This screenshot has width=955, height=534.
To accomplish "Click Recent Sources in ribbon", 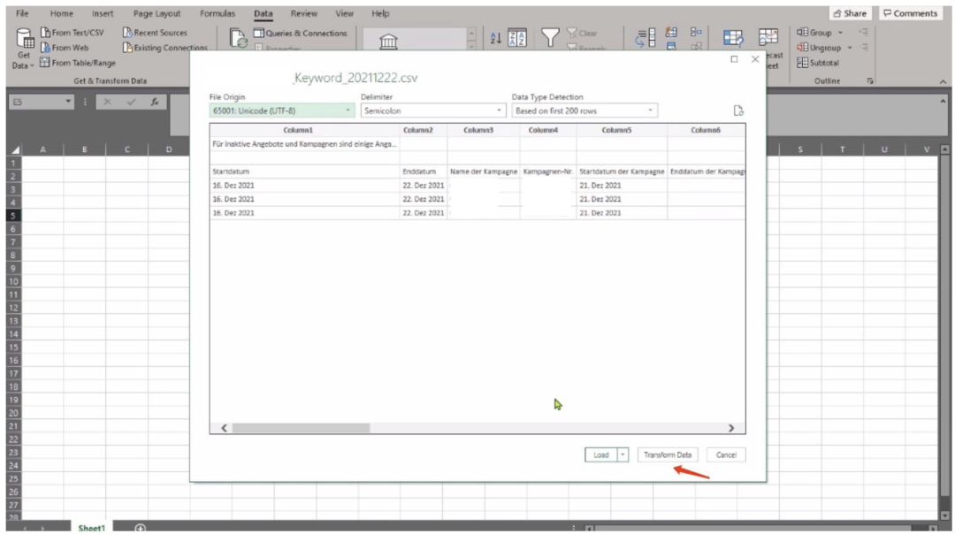I will [x=155, y=33].
